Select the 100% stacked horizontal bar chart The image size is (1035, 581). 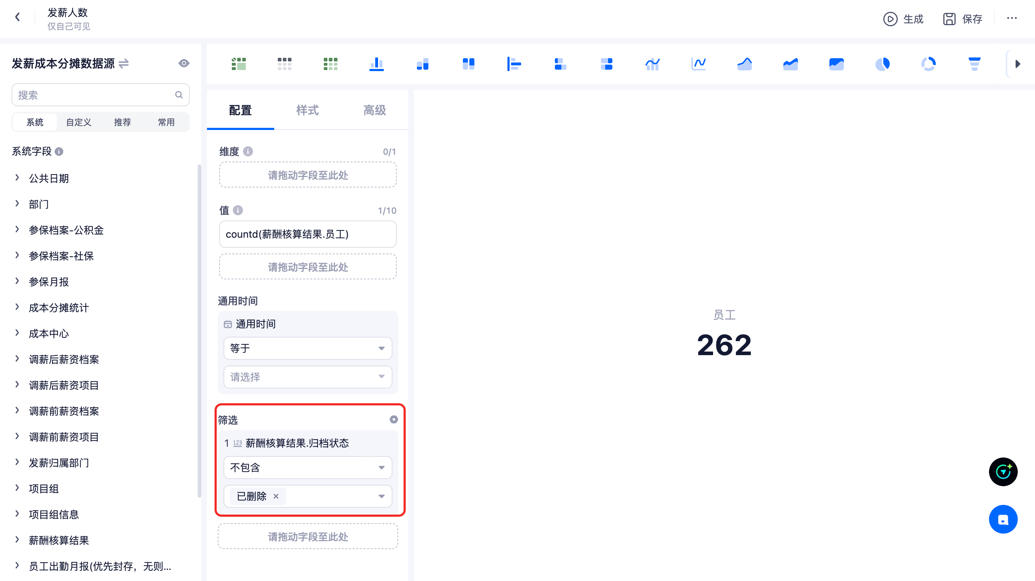(606, 64)
